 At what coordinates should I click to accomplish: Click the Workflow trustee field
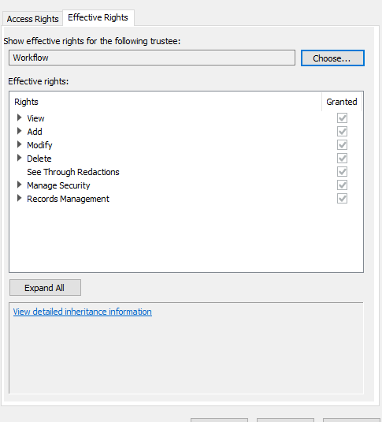click(x=152, y=58)
